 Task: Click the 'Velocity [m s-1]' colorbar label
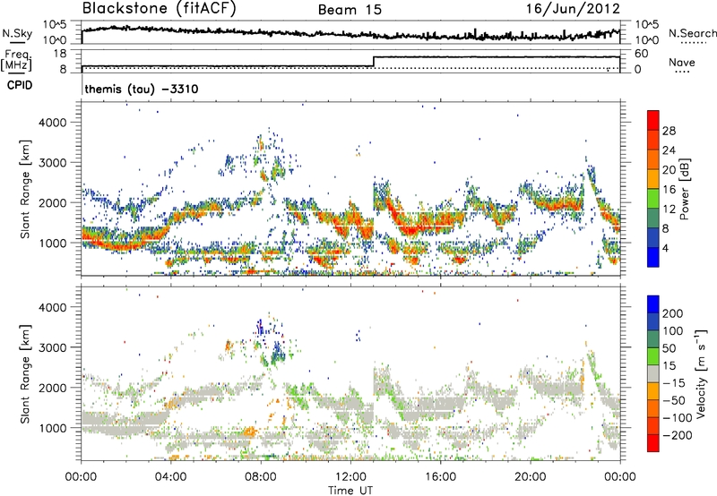click(x=700, y=373)
